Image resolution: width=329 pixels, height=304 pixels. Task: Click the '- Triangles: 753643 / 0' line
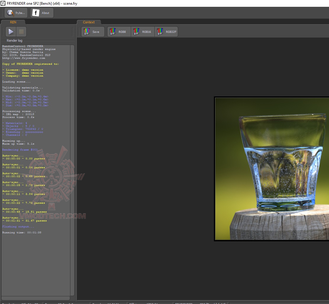pyautogui.click(x=23, y=129)
